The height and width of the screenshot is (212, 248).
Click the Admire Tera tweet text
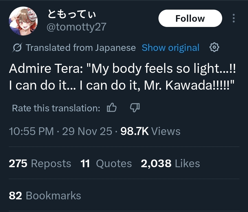122,77
